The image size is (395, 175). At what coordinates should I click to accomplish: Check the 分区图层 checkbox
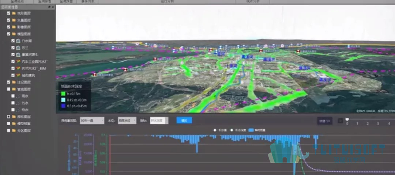coord(8,130)
